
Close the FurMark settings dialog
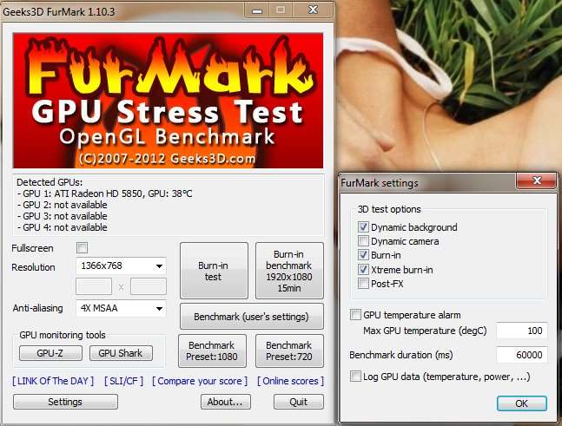(537, 180)
